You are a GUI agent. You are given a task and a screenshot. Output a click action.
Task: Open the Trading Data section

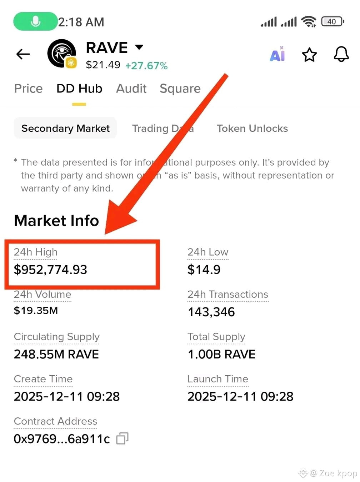(163, 128)
